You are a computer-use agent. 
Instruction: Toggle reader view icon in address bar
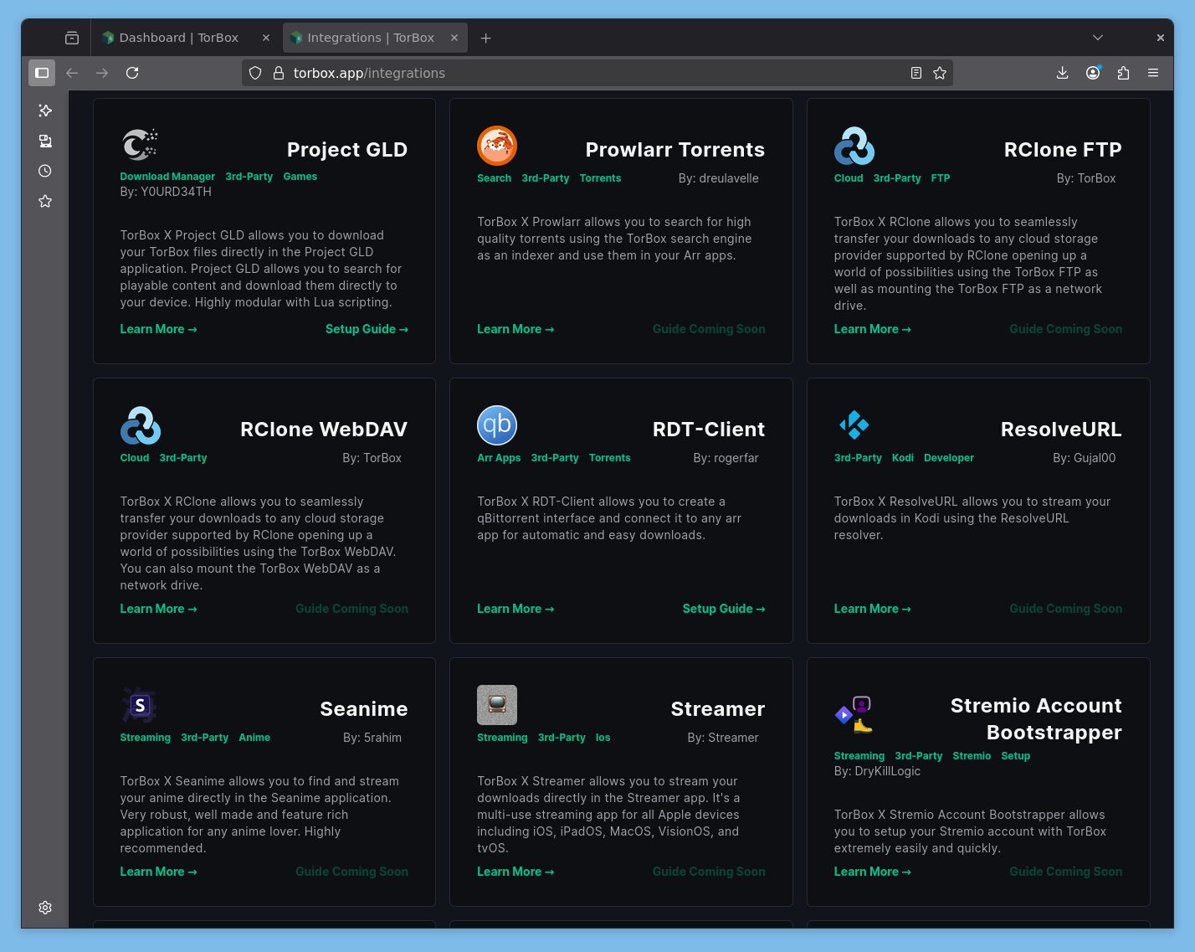click(x=916, y=73)
